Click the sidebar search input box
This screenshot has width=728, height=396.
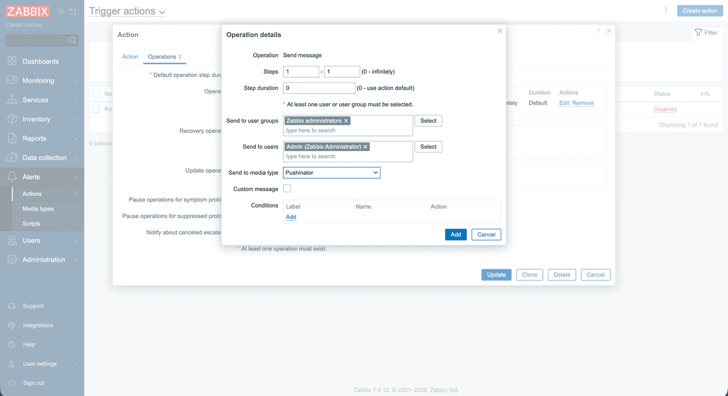[x=42, y=41]
